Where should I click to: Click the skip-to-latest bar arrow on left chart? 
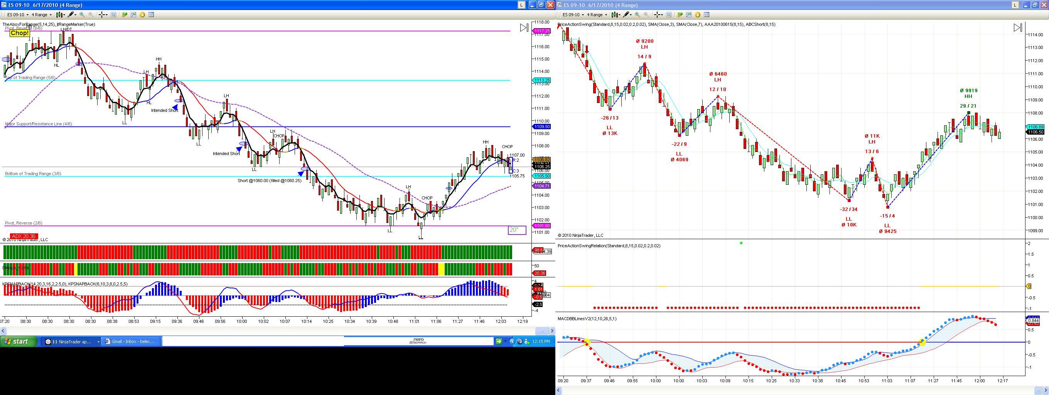tap(524, 28)
